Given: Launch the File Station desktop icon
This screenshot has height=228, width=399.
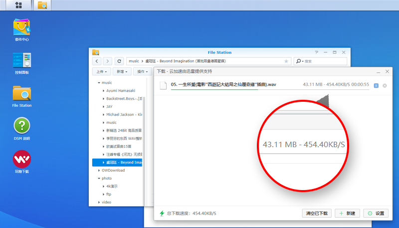Looking at the screenshot, I should (21, 96).
